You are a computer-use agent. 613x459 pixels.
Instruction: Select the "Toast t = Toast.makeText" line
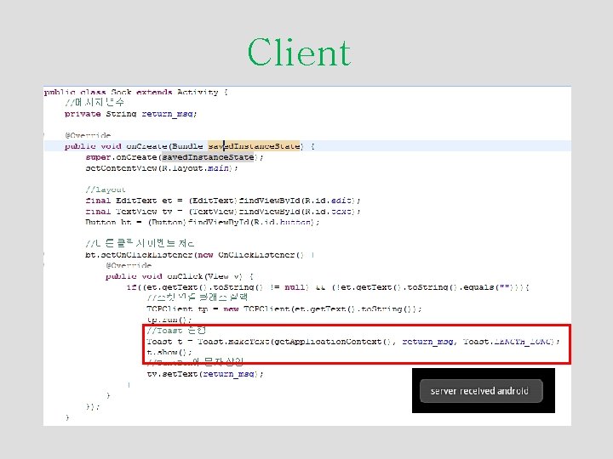pyautogui.click(x=353, y=342)
